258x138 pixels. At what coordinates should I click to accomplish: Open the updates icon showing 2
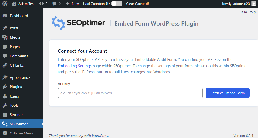(41, 4)
